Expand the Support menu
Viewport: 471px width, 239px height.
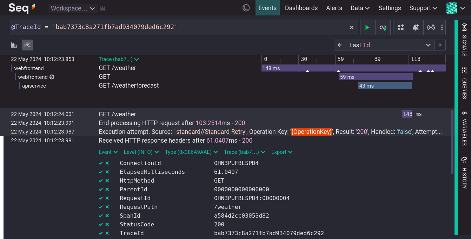423,8
